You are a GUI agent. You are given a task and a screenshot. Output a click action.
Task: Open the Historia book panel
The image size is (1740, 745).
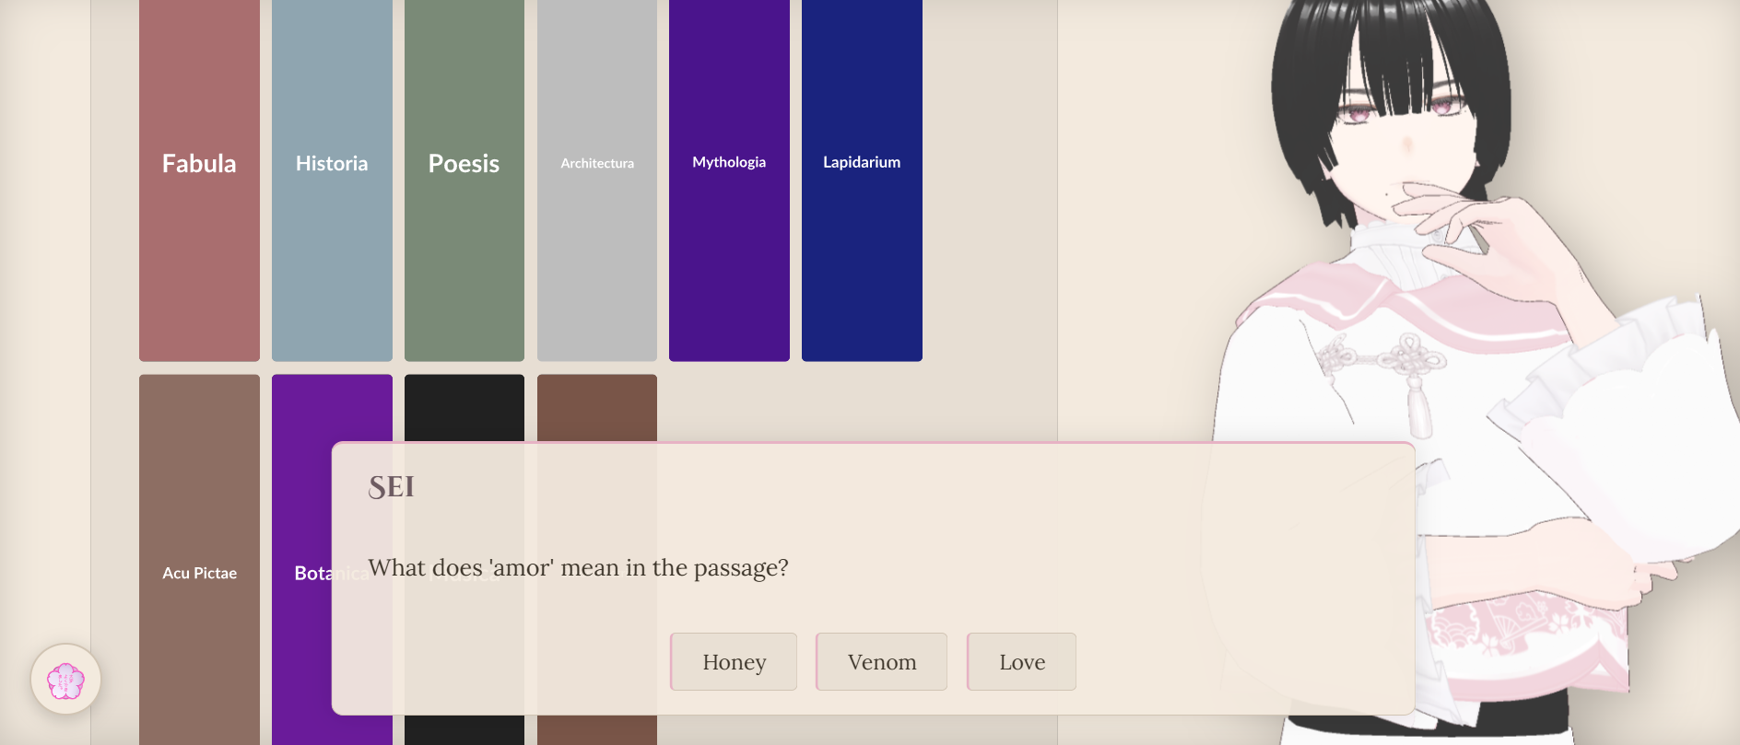(x=332, y=180)
